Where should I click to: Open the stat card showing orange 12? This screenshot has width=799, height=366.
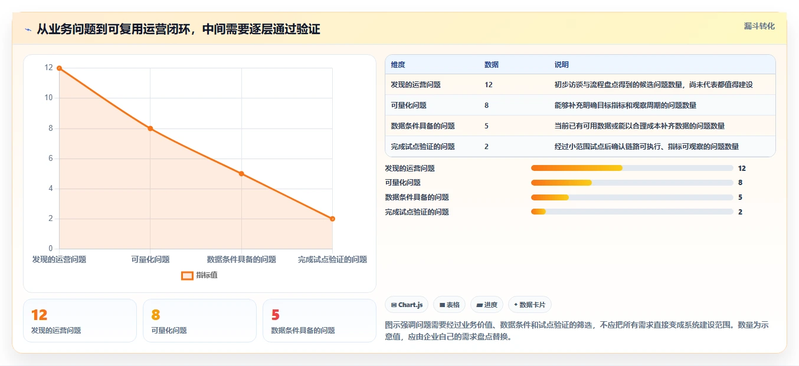[80, 321]
